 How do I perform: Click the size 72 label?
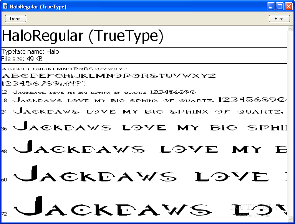(4, 214)
